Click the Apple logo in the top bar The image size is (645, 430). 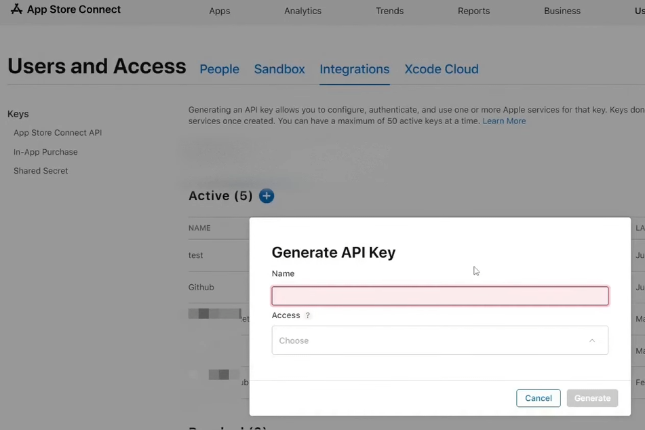(16, 9)
